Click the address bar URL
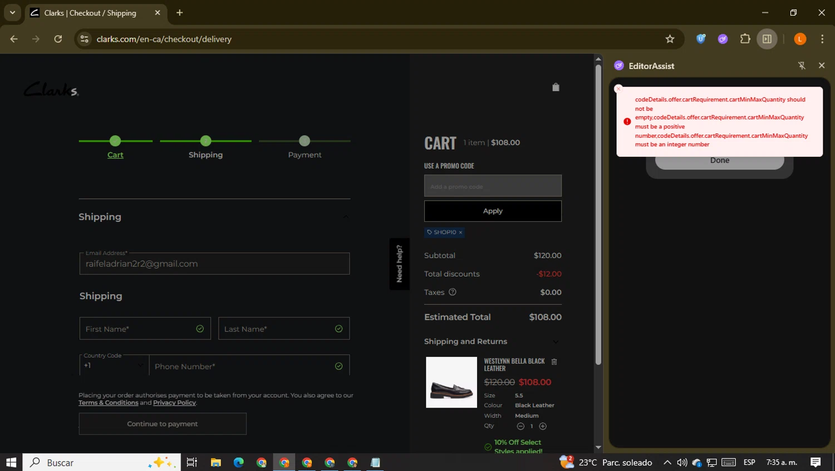 (x=164, y=39)
